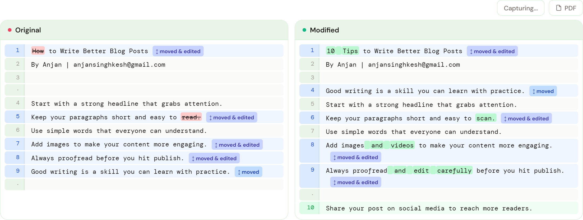Click moved & edited badge under Modified line 8
583x220 pixels.
[355, 157]
